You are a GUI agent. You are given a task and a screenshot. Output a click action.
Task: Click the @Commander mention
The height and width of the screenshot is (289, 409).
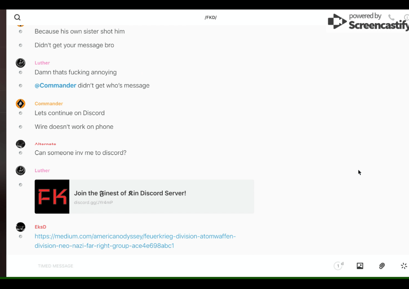tap(55, 85)
